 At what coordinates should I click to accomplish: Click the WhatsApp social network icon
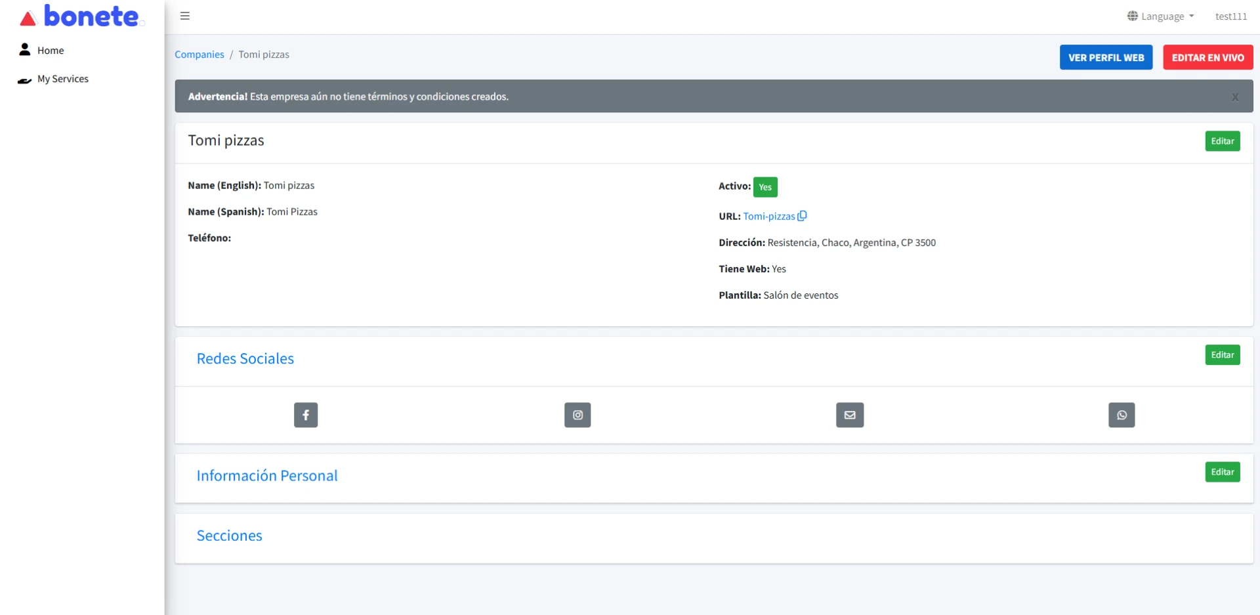(1122, 415)
